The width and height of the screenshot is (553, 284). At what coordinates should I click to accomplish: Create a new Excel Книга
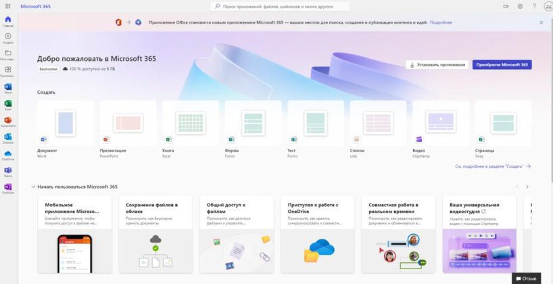pos(191,129)
